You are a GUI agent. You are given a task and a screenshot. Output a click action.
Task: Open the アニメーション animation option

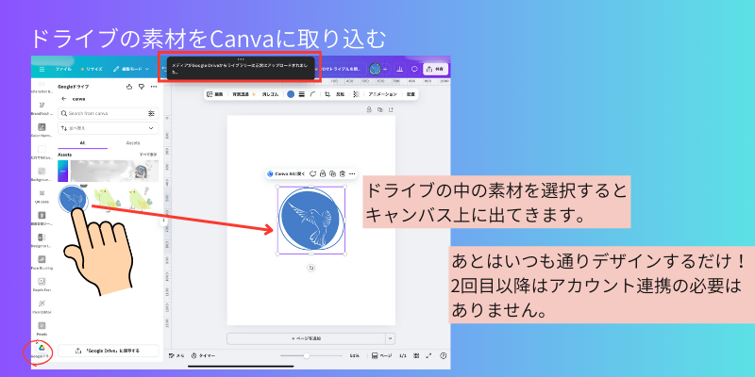pyautogui.click(x=383, y=94)
